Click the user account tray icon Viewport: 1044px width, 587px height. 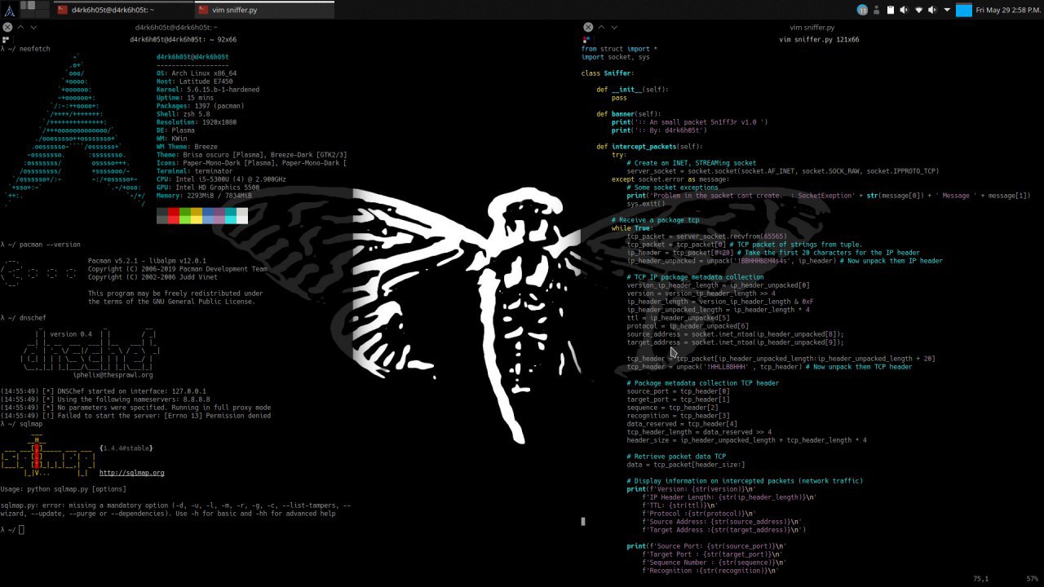(877, 10)
